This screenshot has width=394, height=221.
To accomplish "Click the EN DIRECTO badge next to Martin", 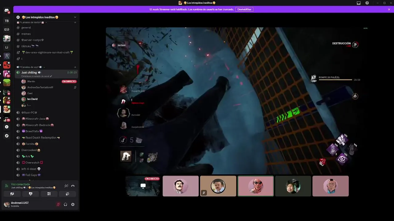I will [69, 82].
